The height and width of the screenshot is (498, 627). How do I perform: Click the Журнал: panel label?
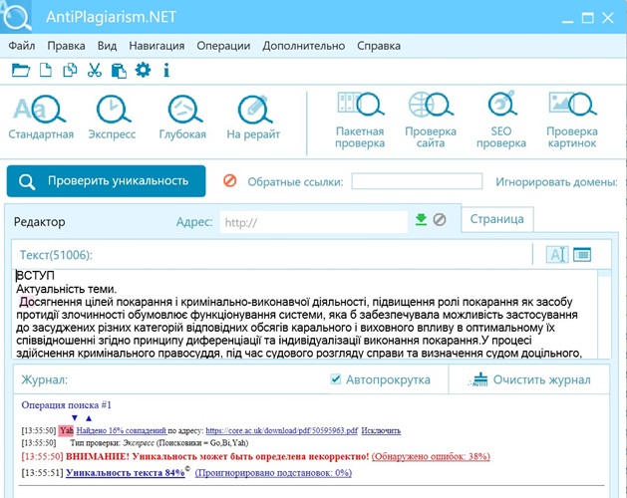pos(45,379)
